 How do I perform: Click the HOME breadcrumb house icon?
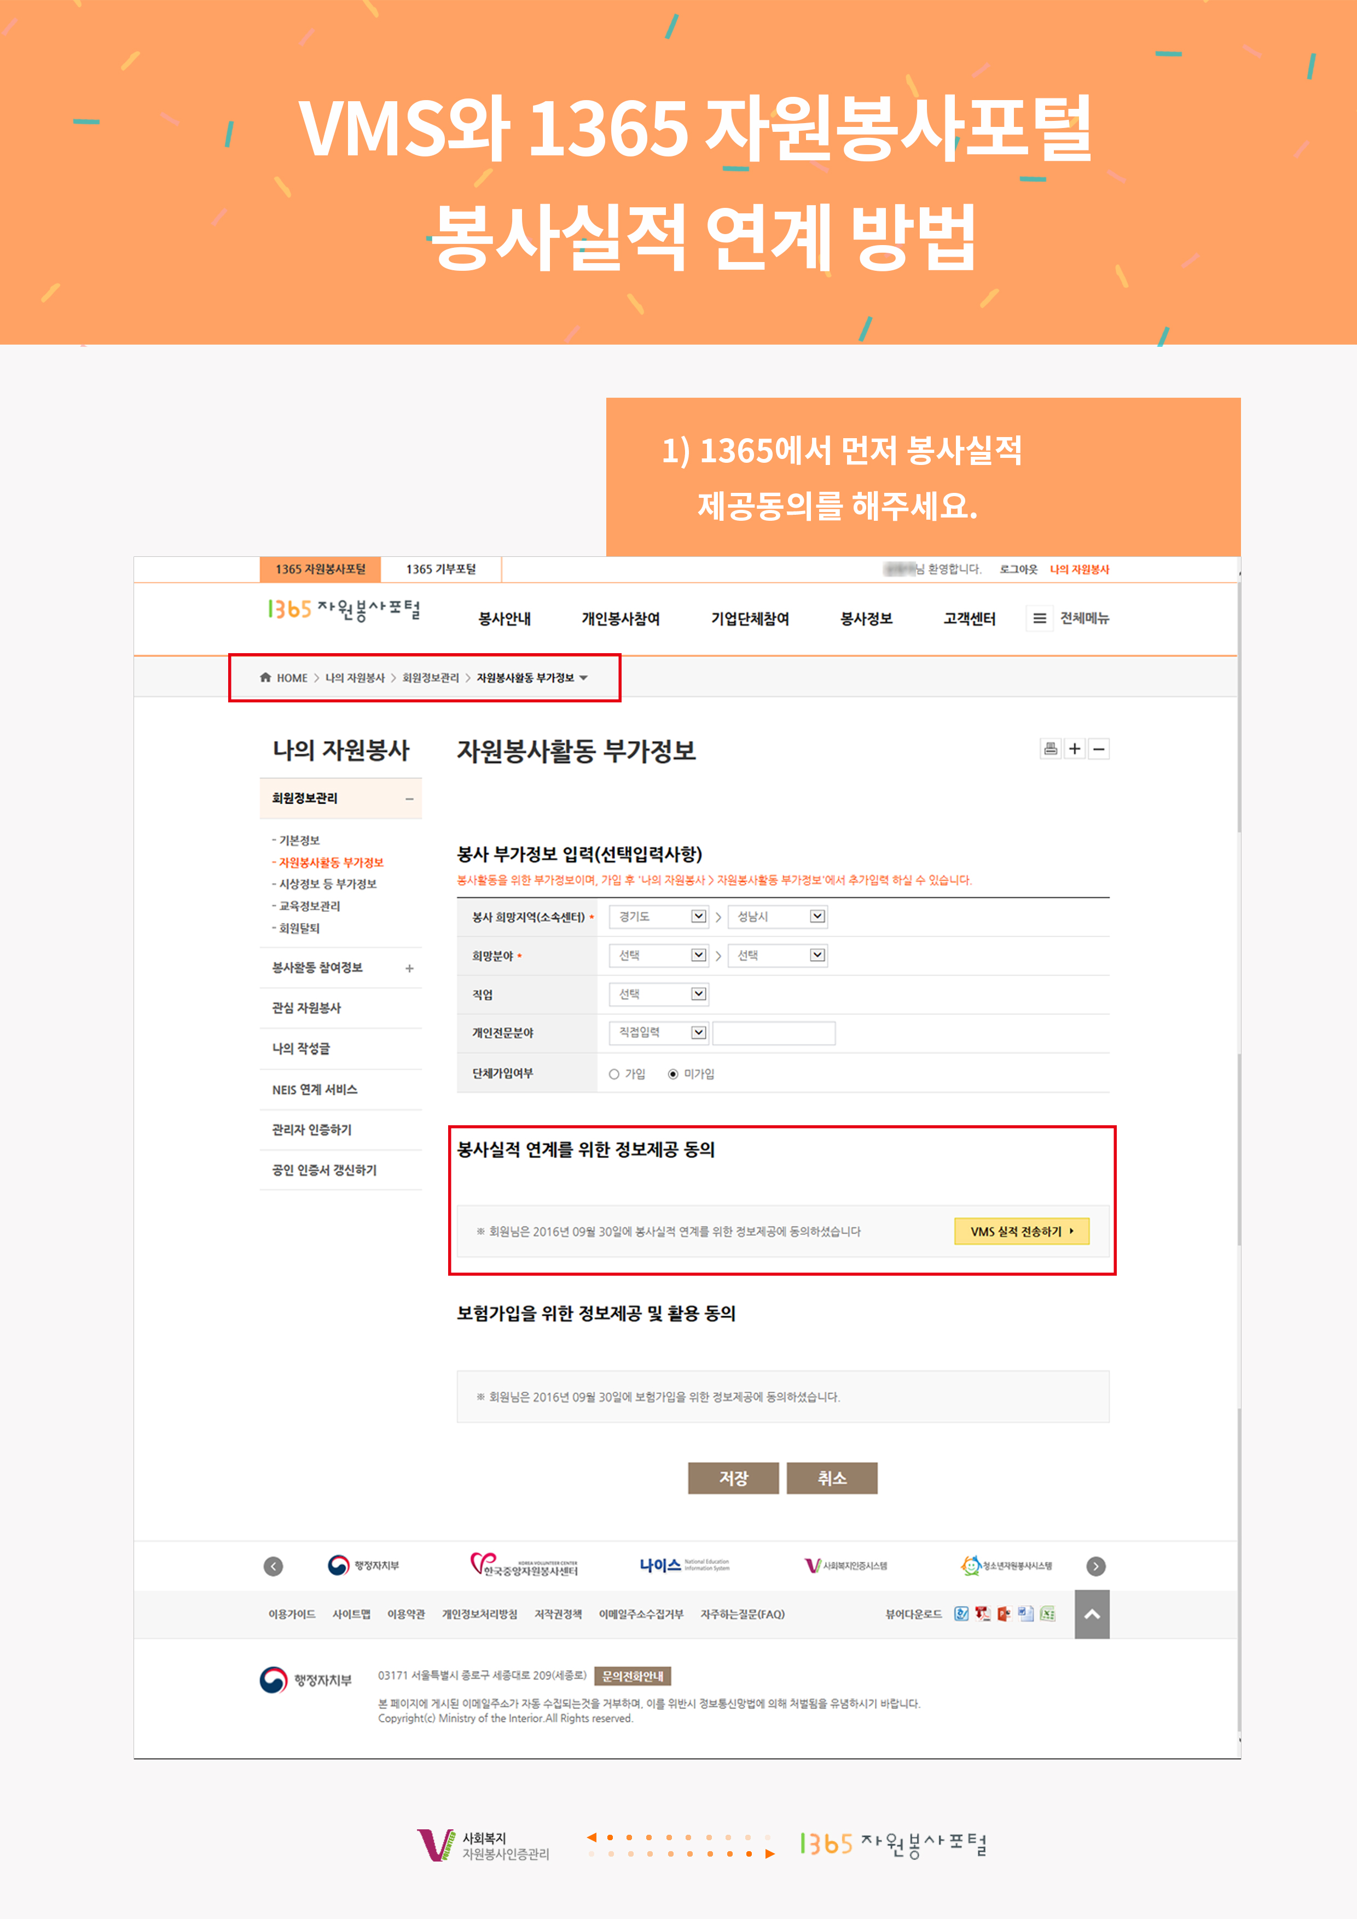(x=265, y=677)
